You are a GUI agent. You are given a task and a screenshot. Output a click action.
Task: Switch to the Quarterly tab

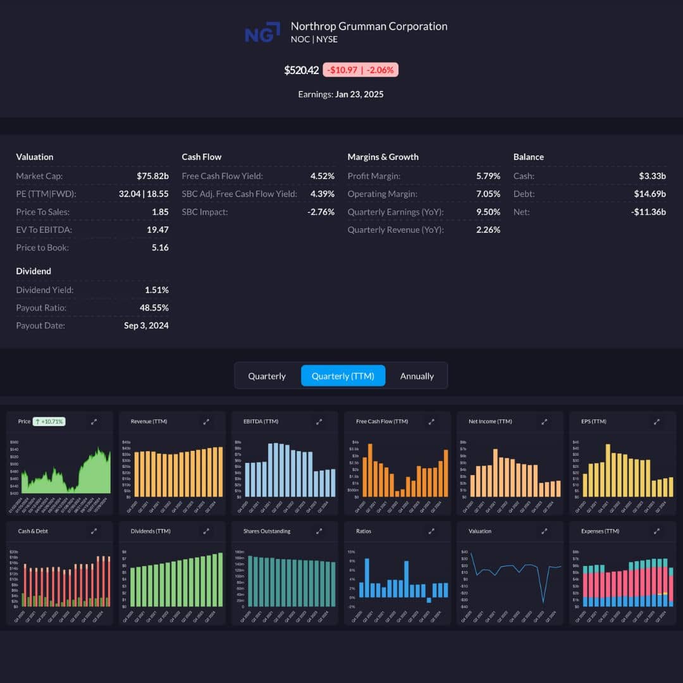[x=267, y=376]
